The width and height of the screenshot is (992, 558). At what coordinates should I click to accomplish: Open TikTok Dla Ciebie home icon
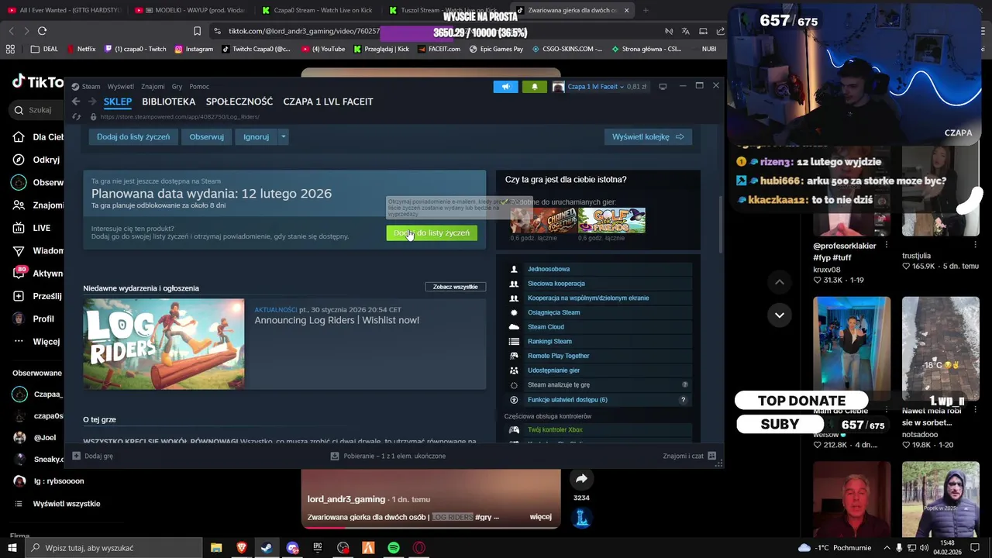pos(19,137)
